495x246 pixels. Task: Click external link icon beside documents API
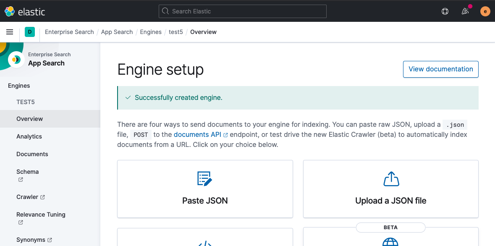click(x=225, y=135)
